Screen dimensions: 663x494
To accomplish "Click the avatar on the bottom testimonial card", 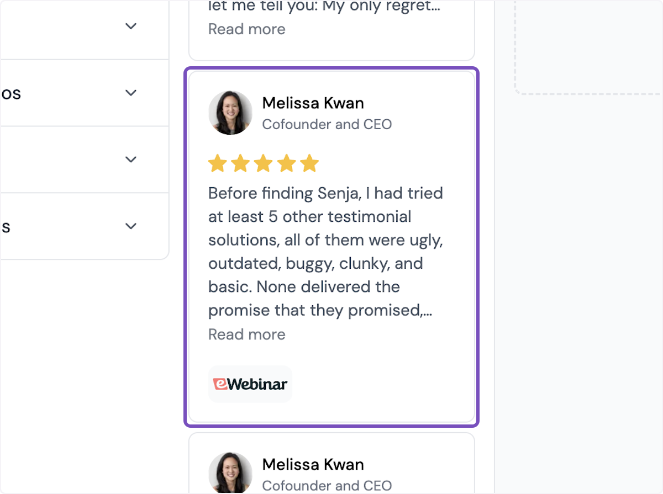I will coord(230,472).
